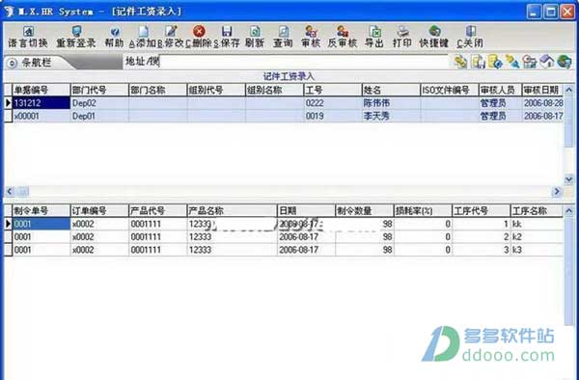Click the 部门代号 column header
The width and height of the screenshot is (579, 380).
[99, 90]
